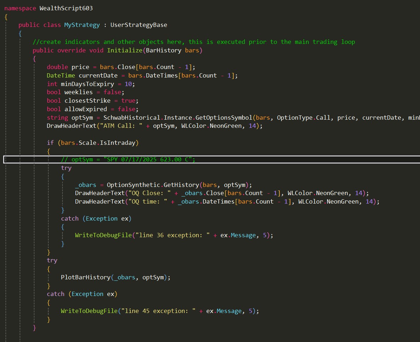Click the PlotBarHistory method call

tap(85, 277)
